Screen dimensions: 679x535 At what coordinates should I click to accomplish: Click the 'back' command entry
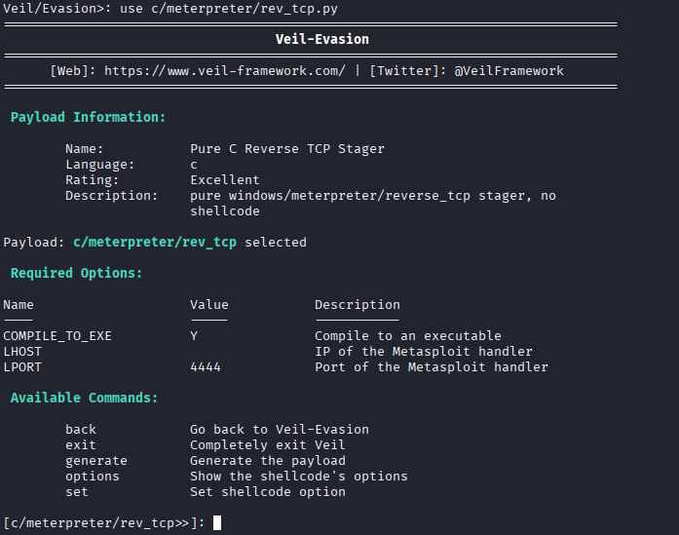(x=81, y=430)
